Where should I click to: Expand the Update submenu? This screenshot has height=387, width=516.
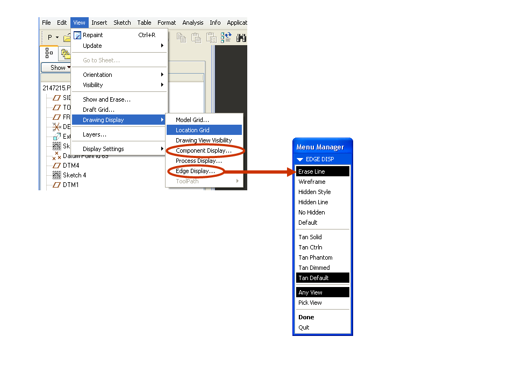[120, 46]
